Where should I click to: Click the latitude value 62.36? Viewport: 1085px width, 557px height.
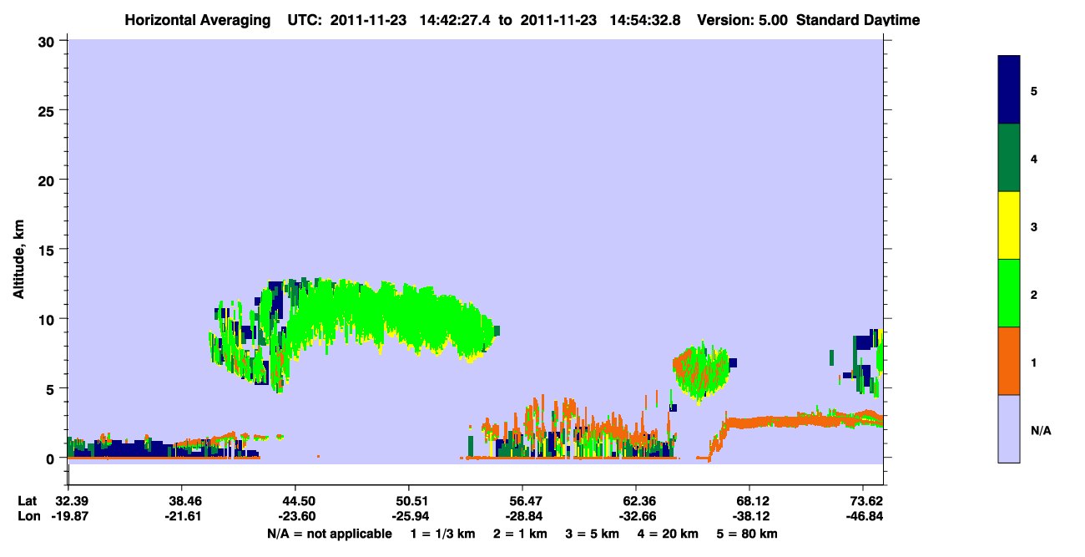(636, 501)
